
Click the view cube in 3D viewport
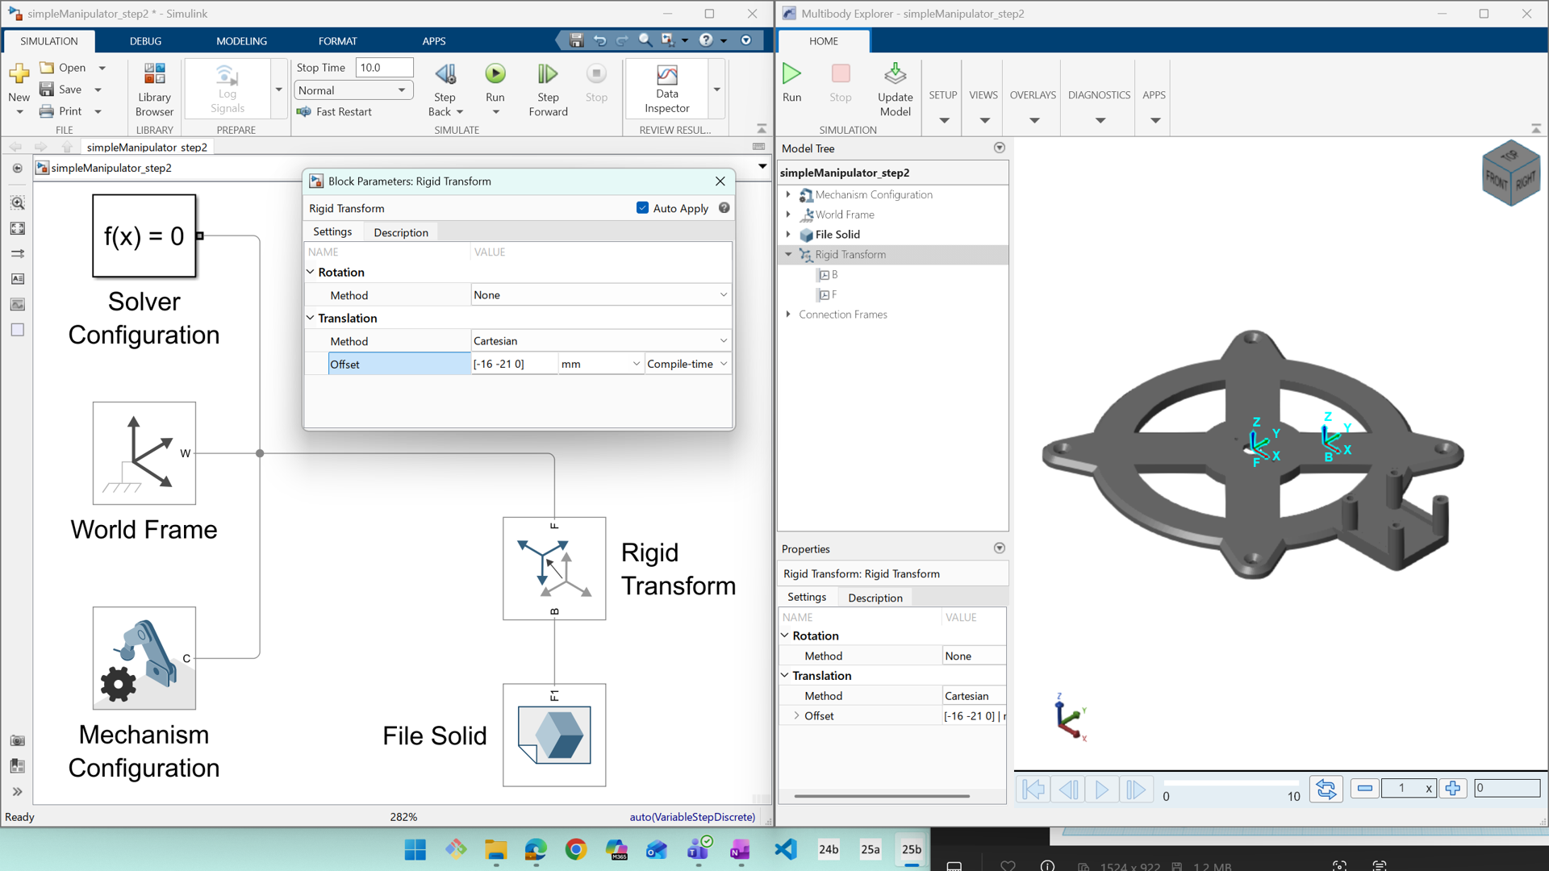click(1510, 173)
